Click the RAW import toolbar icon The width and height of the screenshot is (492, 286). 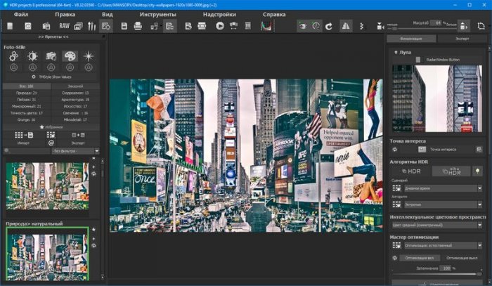pyautogui.click(x=64, y=26)
